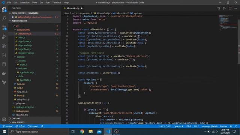Collapse the components folder

15,30
